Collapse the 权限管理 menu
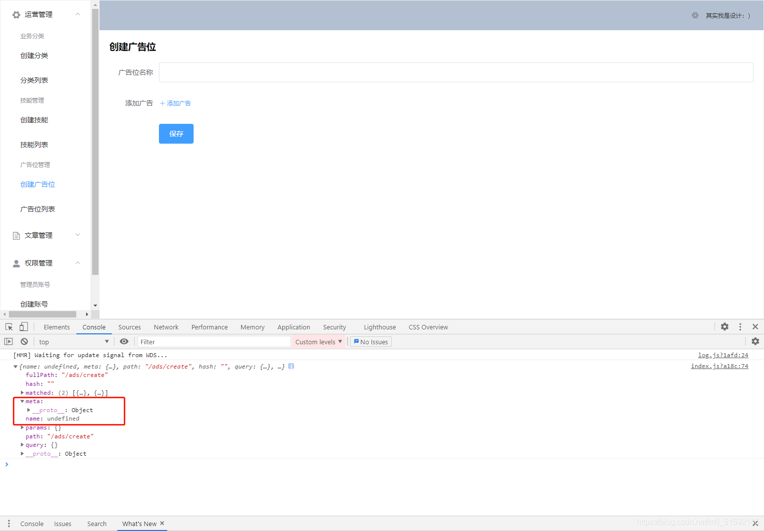The height and width of the screenshot is (531, 764). [x=78, y=263]
